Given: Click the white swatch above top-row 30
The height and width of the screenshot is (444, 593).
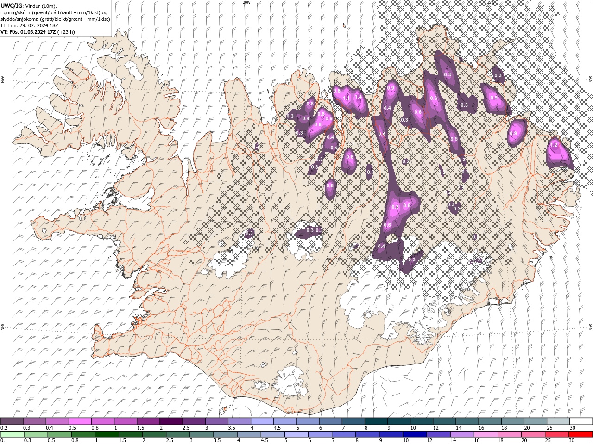Looking at the screenshot, I should (x=580, y=421).
